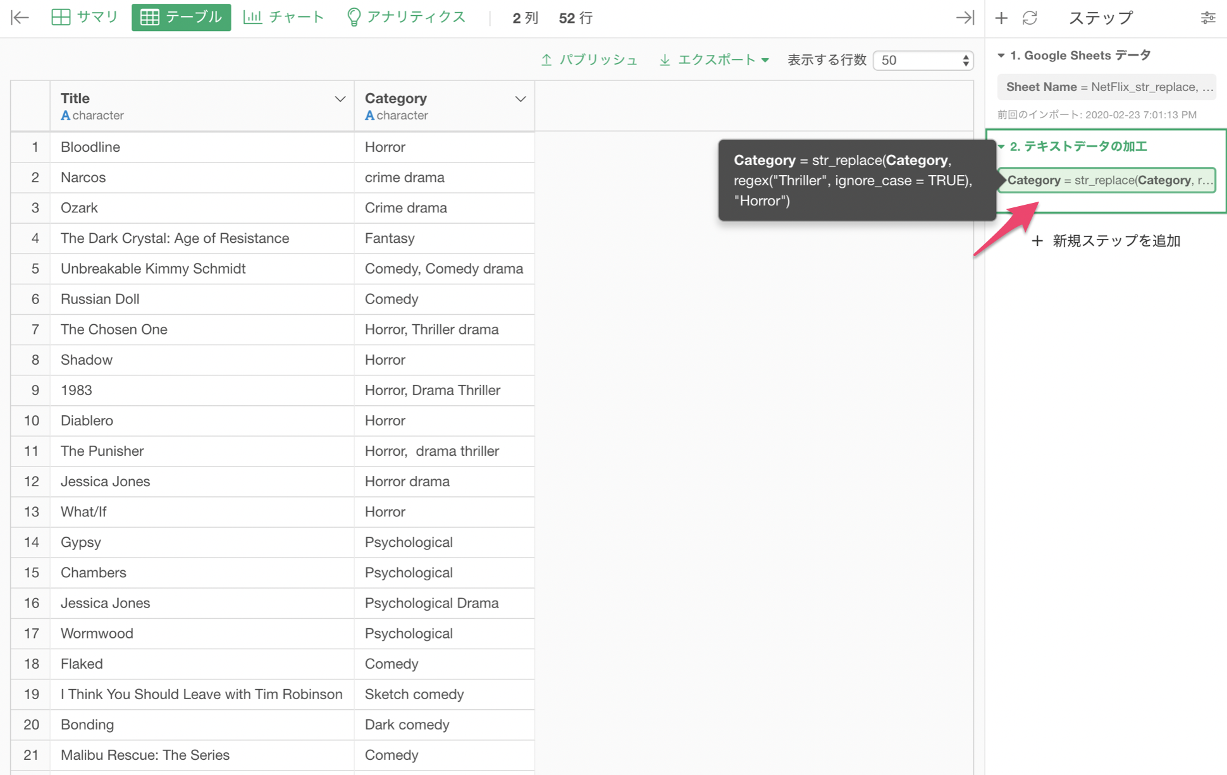Select the Diablero title cell

(202, 420)
